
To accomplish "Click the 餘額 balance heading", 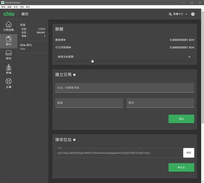I will [59, 29].
